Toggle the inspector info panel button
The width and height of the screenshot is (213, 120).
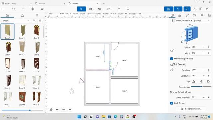(x=178, y=9)
